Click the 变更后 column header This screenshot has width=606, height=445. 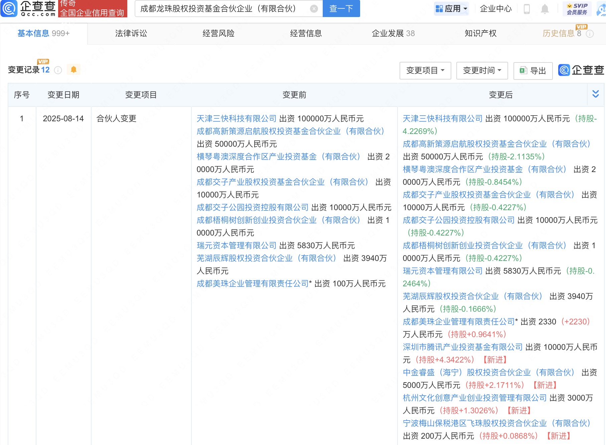pos(500,95)
